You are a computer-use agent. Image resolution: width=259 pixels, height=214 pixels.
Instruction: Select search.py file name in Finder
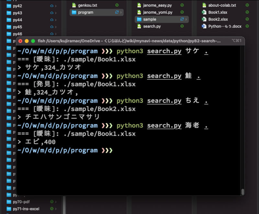[152, 27]
